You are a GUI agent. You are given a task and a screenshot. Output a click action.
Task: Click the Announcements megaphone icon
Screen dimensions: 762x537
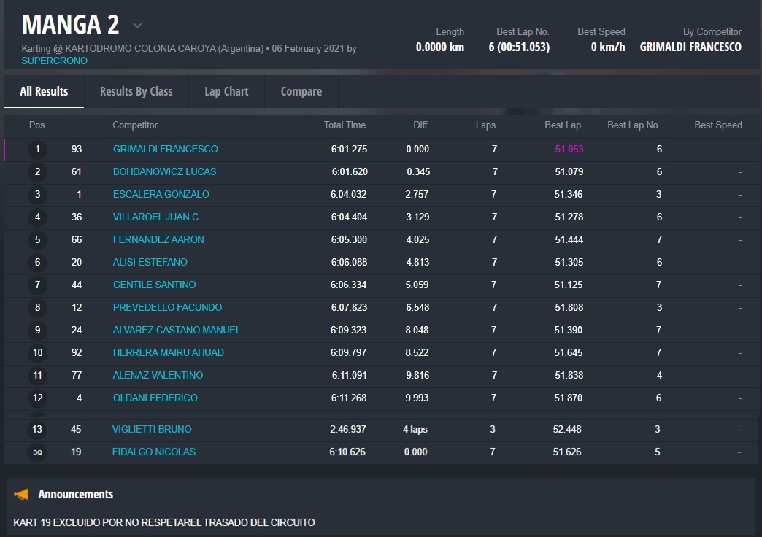point(21,495)
